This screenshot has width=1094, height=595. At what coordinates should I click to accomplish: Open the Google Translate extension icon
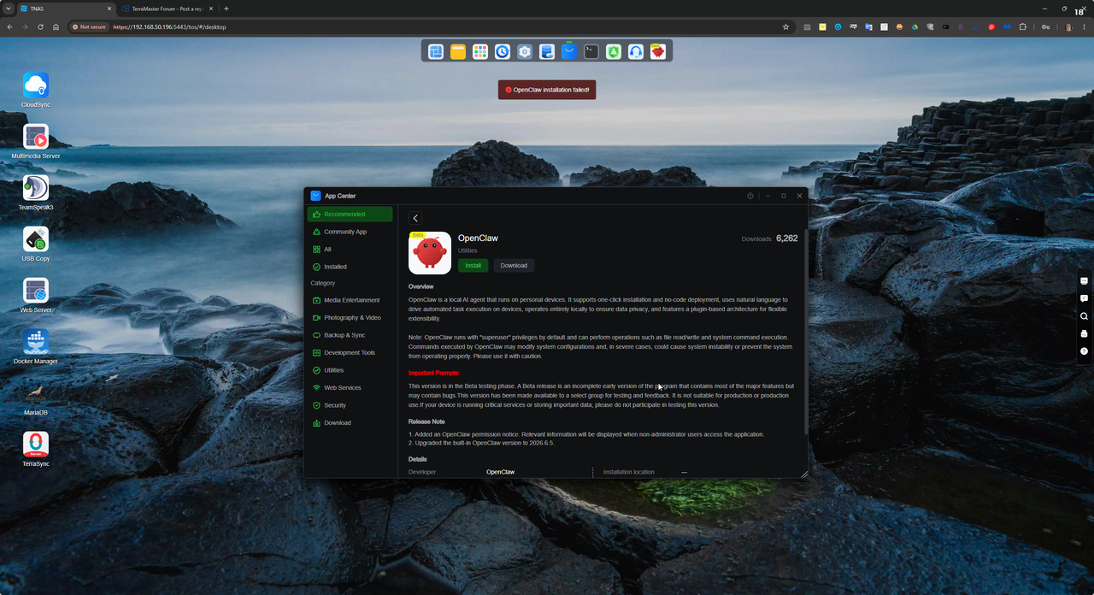click(x=868, y=27)
